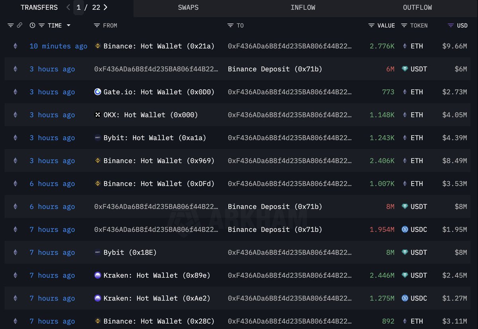Open the TO column filter
This screenshot has width=478, height=329.
tap(230, 25)
